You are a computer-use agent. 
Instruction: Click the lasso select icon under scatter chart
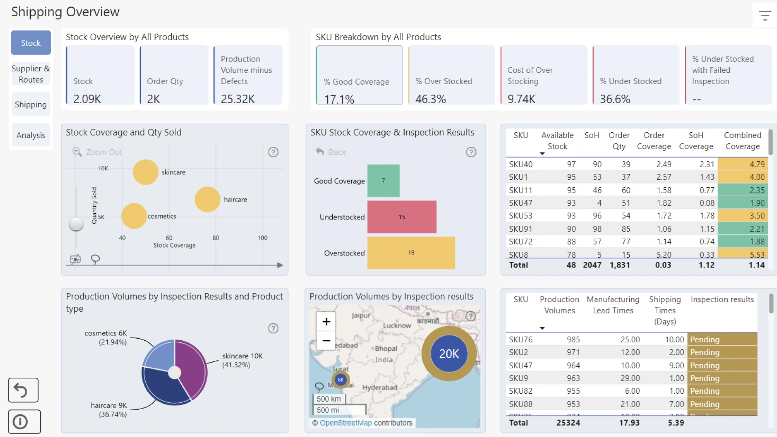(x=96, y=259)
